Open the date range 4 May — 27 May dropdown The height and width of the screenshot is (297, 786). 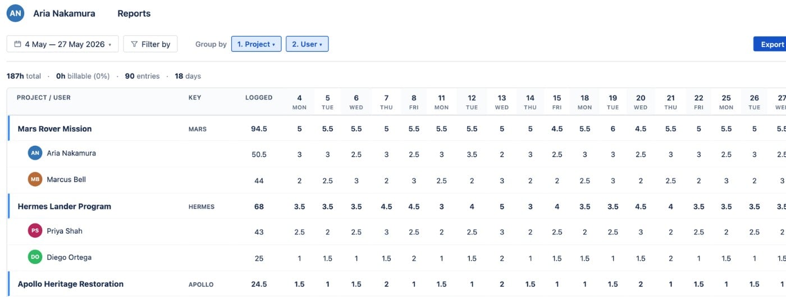pyautogui.click(x=62, y=44)
